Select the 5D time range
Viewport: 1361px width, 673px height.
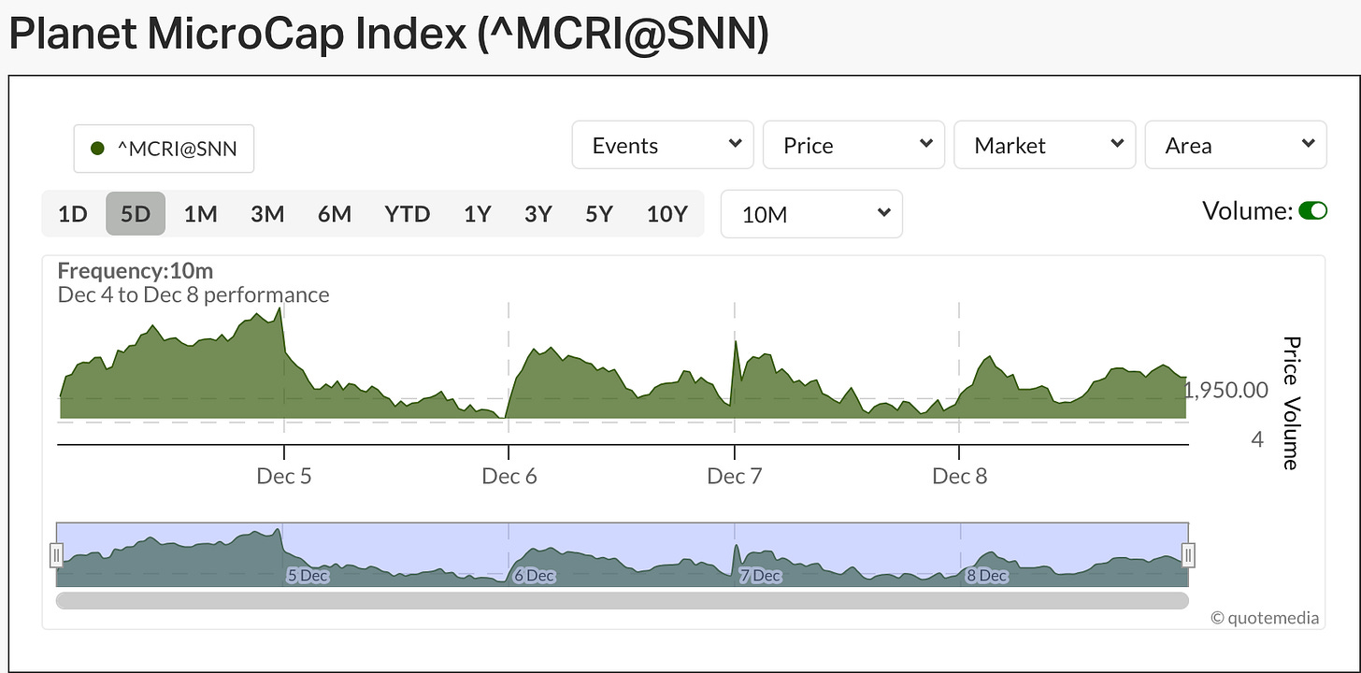click(136, 214)
